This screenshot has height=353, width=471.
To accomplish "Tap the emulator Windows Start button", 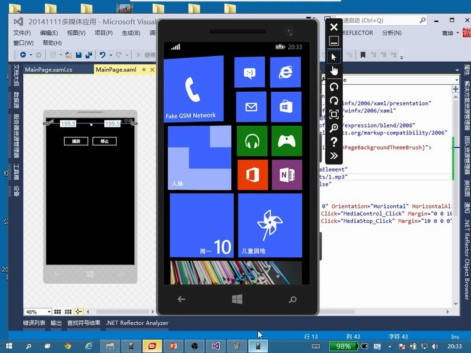I will tap(237, 299).
